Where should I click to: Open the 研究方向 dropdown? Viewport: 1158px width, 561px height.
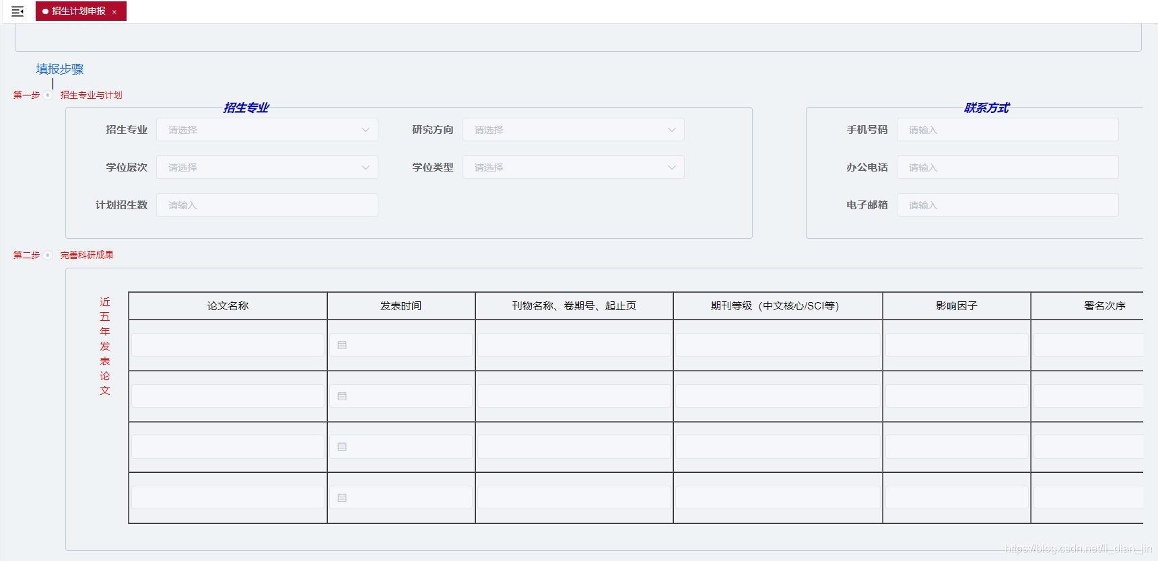[x=574, y=130]
